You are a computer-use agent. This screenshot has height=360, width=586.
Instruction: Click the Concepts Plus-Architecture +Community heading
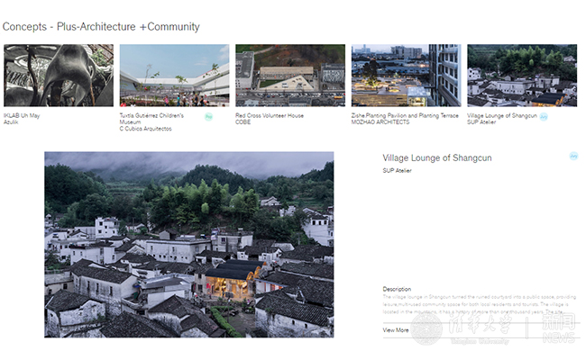click(x=101, y=27)
